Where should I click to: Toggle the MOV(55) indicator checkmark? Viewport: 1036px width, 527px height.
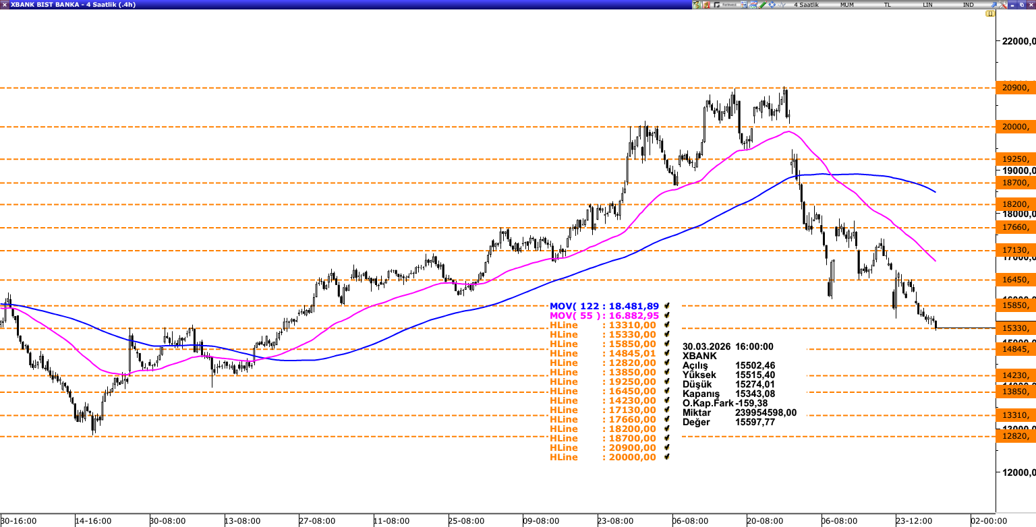pyautogui.click(x=666, y=315)
